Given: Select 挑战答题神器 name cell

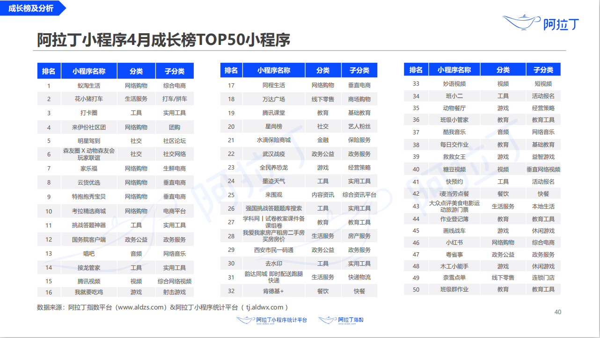Looking at the screenshot, I should [89, 225].
